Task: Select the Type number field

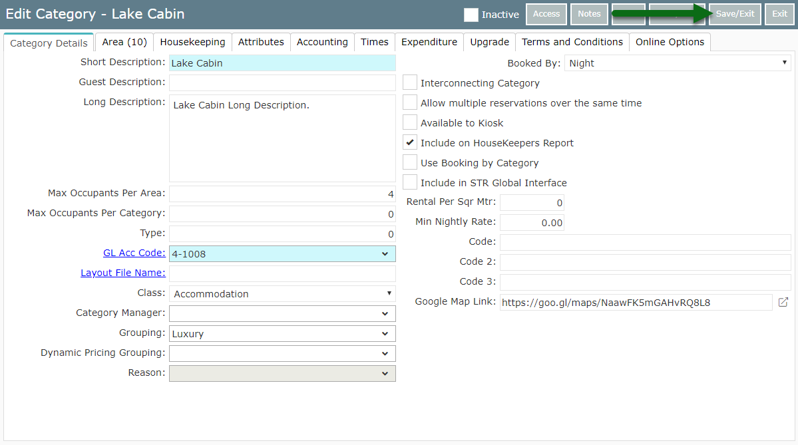Action: click(x=282, y=234)
